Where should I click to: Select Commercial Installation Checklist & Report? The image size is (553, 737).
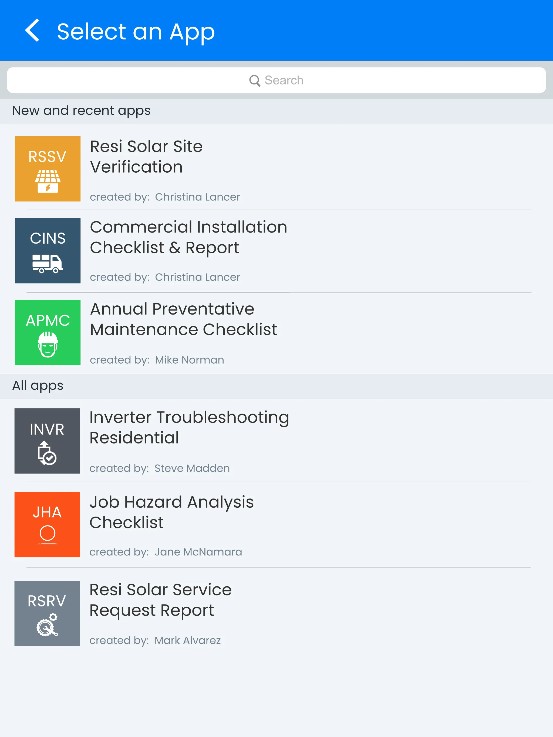click(x=188, y=237)
